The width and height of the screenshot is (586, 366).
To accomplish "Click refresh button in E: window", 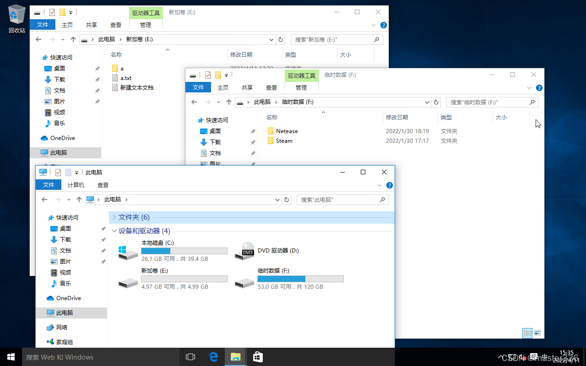I will click(281, 39).
